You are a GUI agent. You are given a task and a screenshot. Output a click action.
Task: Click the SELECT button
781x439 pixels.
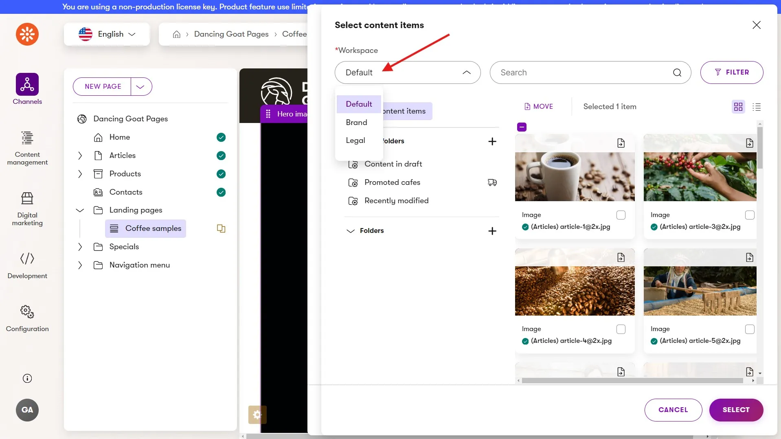(736, 410)
